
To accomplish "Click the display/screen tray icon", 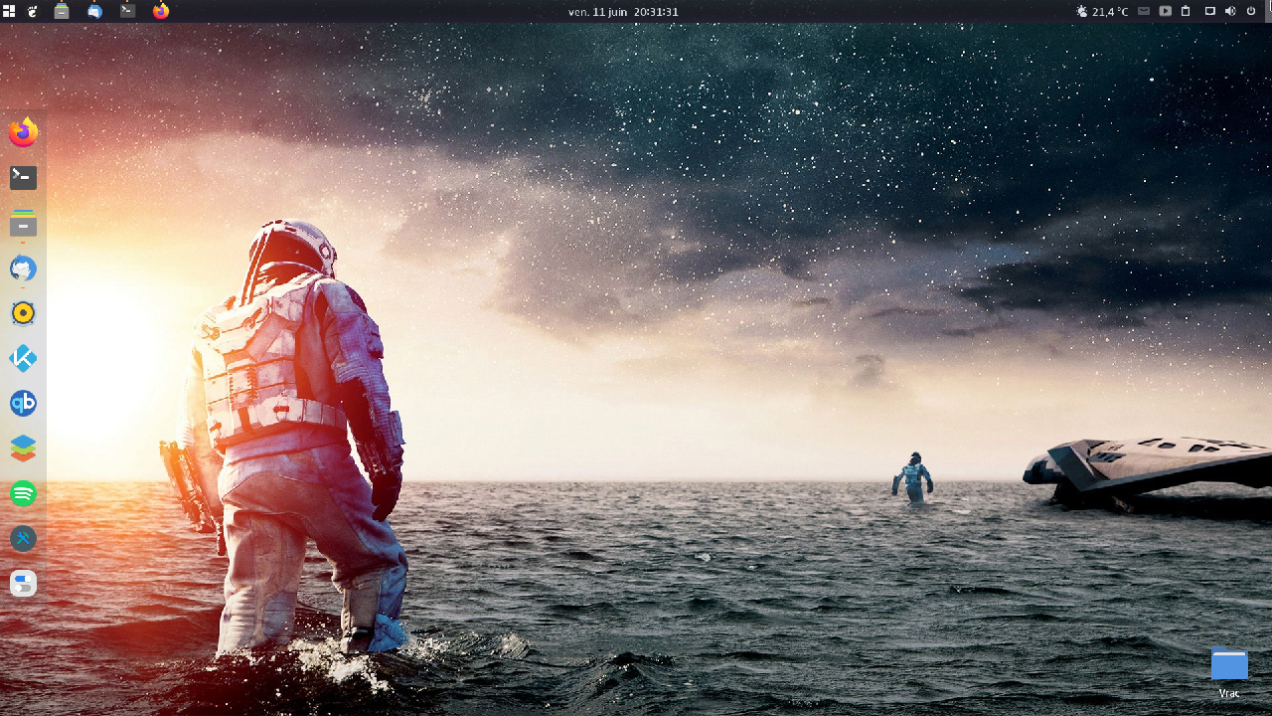I will (1209, 12).
